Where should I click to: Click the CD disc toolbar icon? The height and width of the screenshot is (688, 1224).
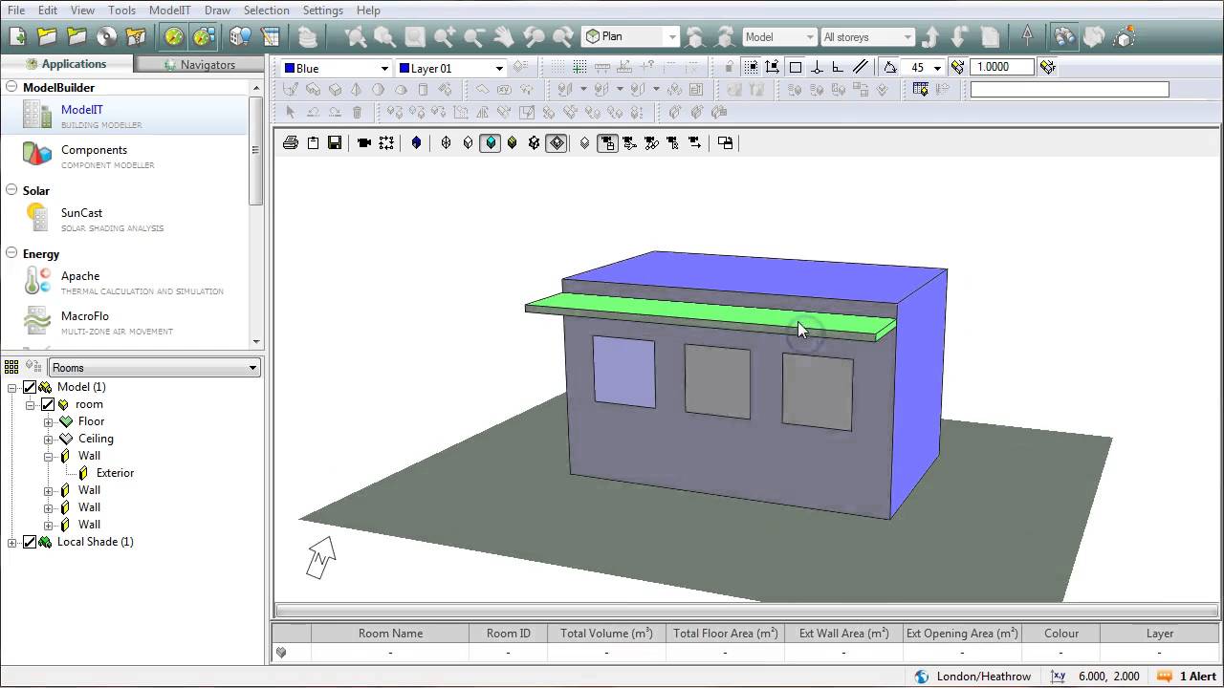[107, 37]
